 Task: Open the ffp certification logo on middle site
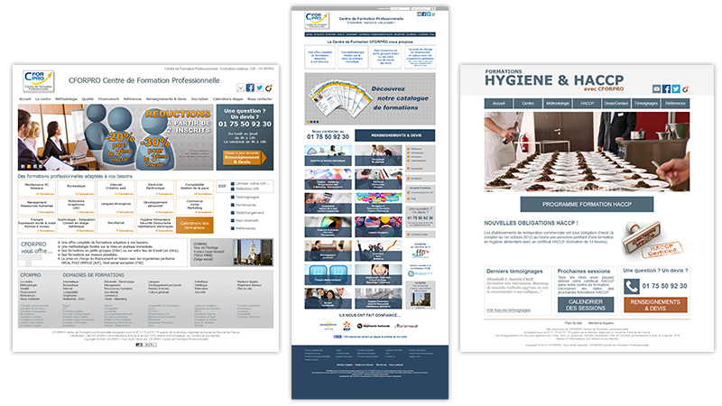[421, 253]
